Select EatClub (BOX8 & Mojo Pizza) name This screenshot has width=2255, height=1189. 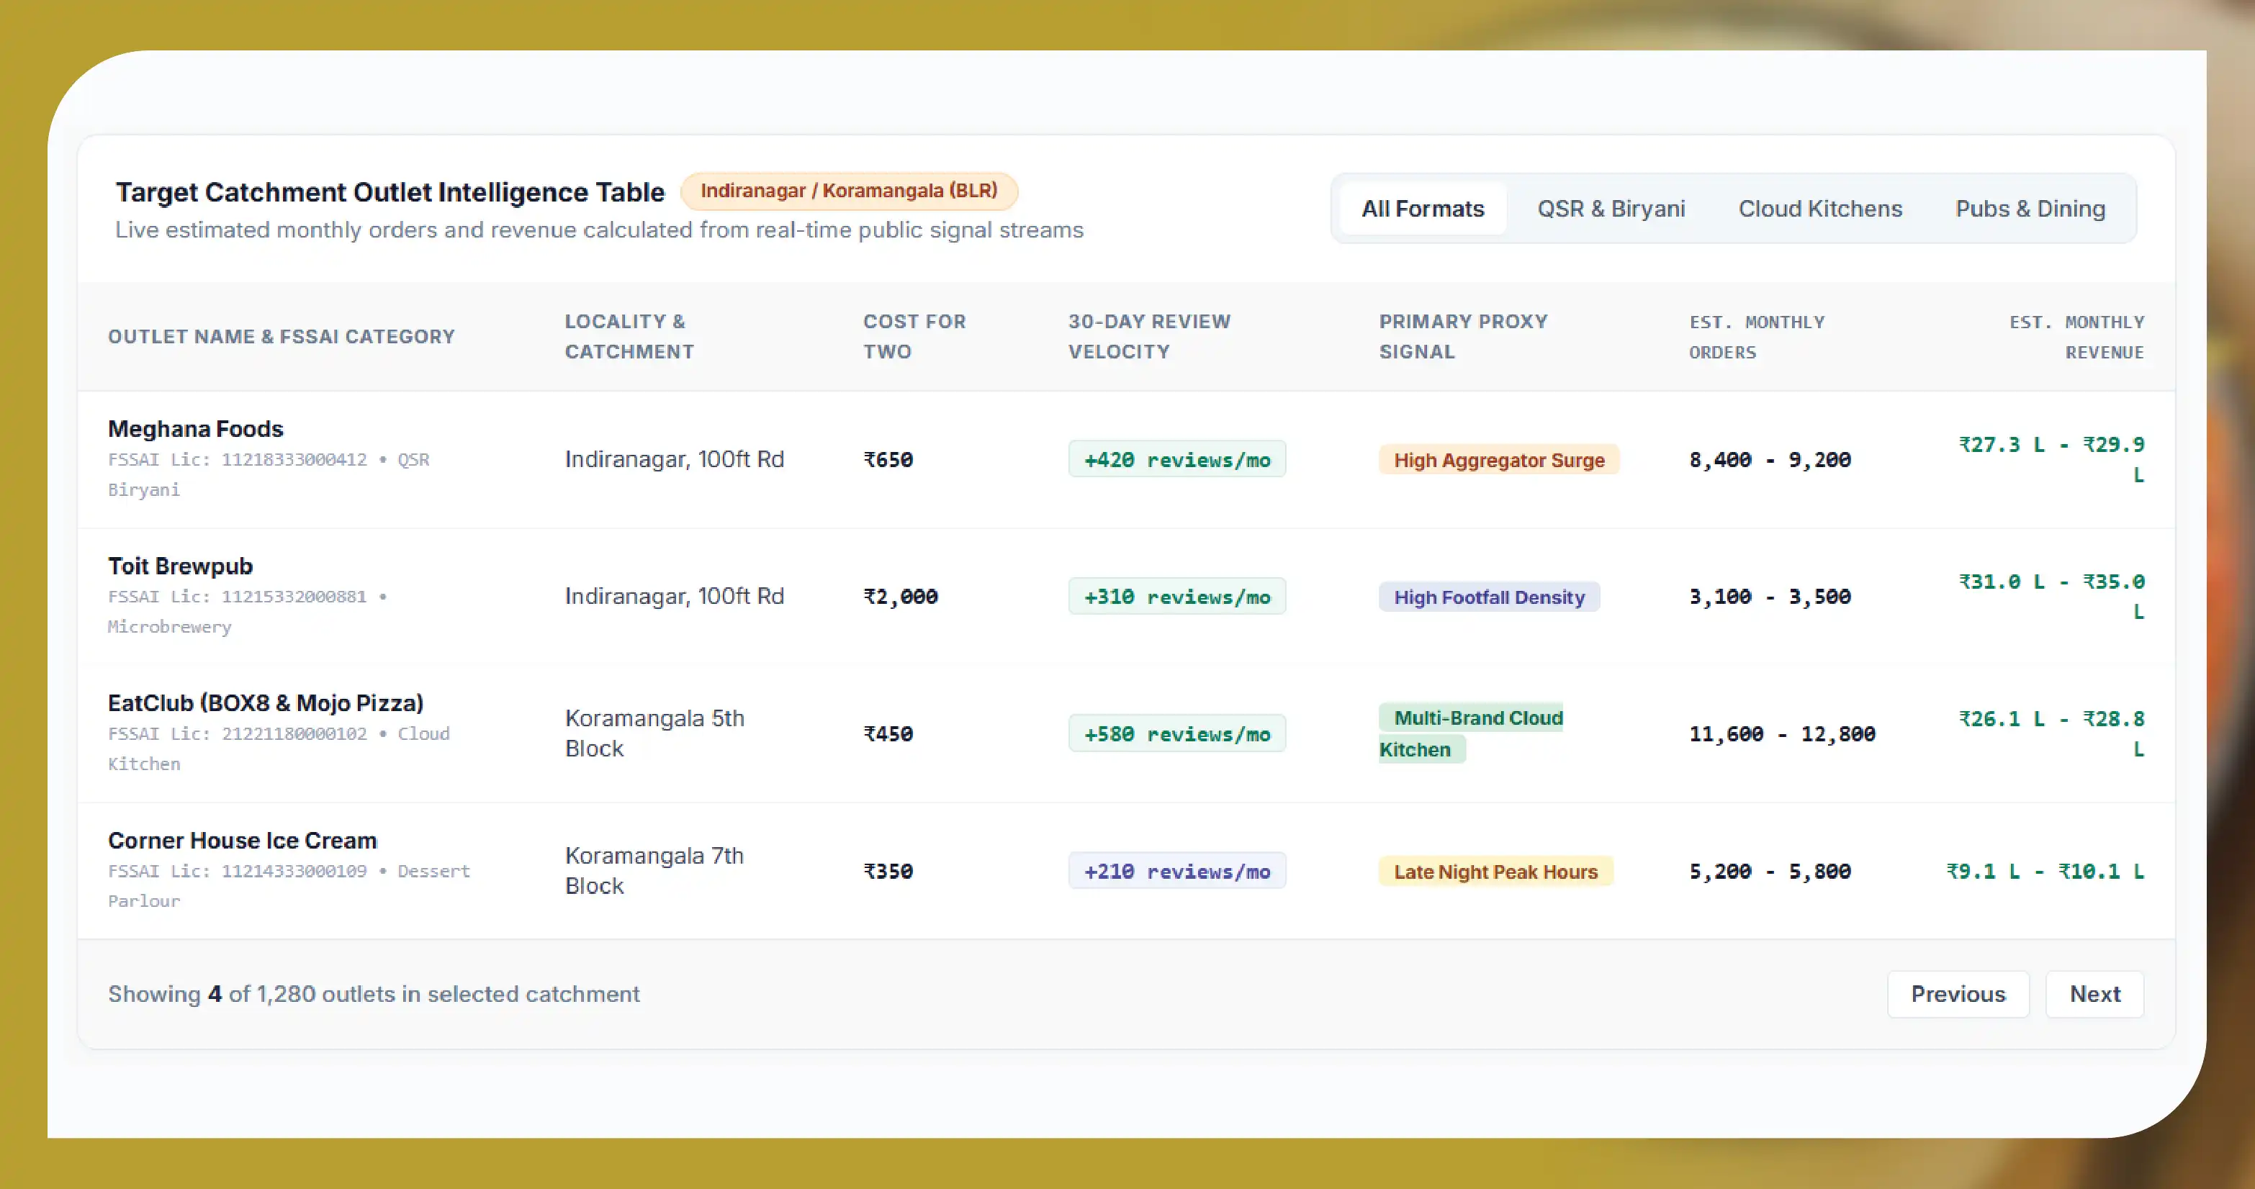[x=265, y=703]
